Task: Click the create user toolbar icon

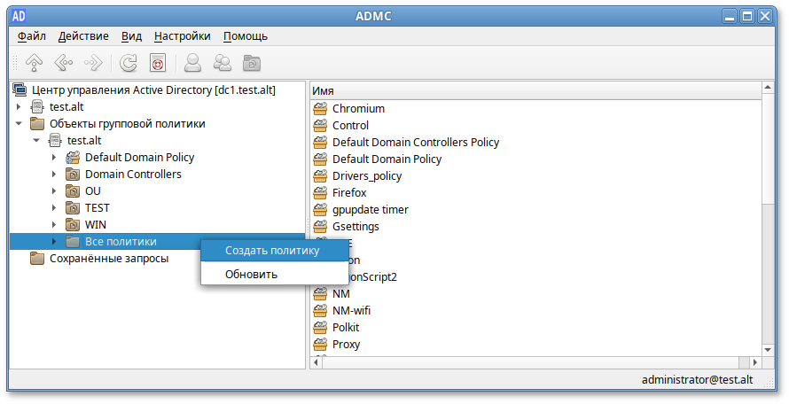Action: 191,63
